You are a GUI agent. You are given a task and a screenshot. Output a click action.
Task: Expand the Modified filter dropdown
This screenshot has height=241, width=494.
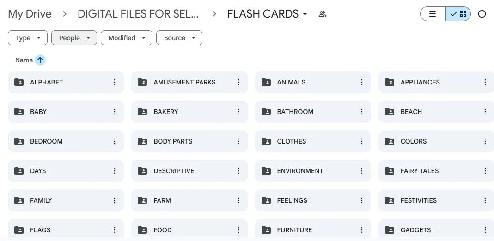pyautogui.click(x=126, y=38)
